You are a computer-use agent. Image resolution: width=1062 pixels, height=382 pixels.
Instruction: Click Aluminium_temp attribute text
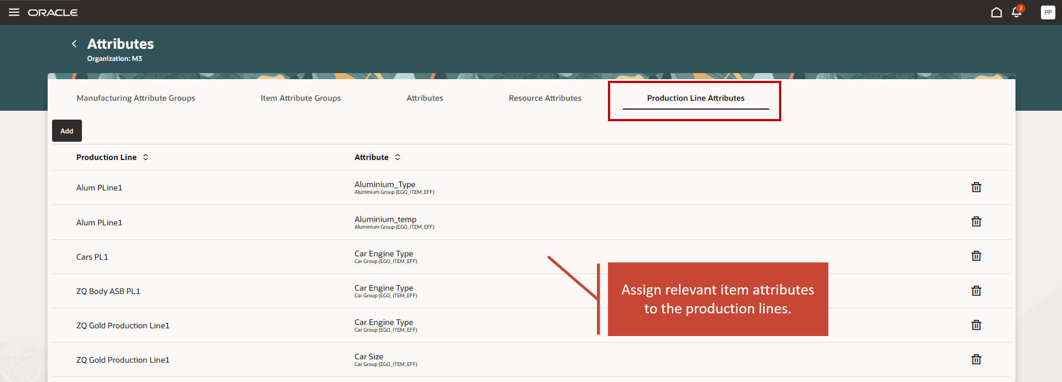(385, 219)
